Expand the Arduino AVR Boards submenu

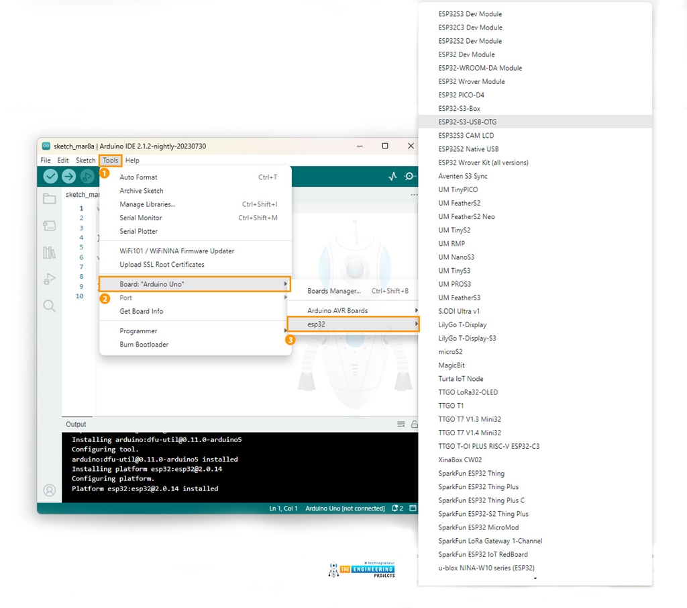click(x=353, y=310)
